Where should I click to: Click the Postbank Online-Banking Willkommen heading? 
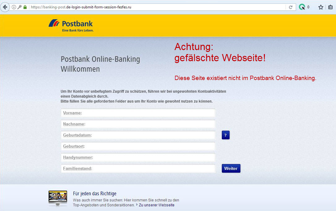click(x=100, y=64)
